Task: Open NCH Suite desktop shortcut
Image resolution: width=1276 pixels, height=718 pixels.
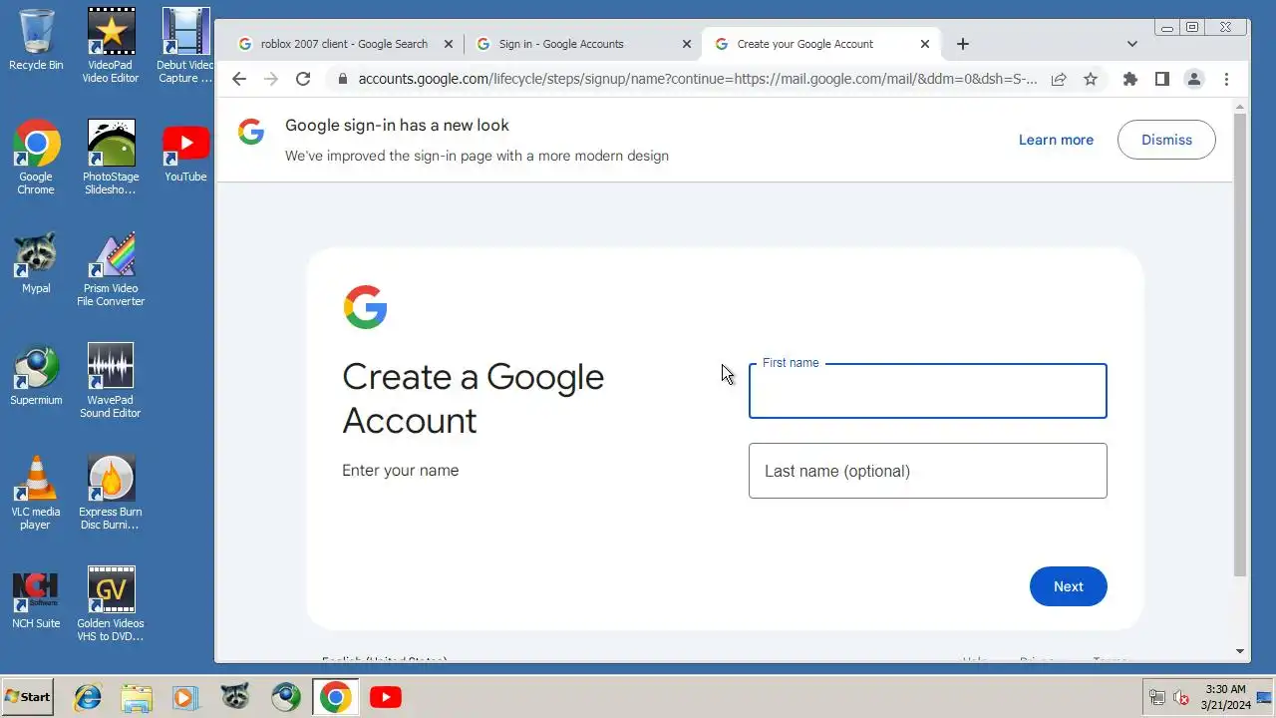Action: click(x=36, y=598)
